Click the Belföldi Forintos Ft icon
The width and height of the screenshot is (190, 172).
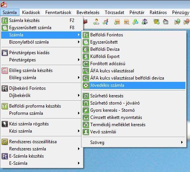tap(86, 35)
